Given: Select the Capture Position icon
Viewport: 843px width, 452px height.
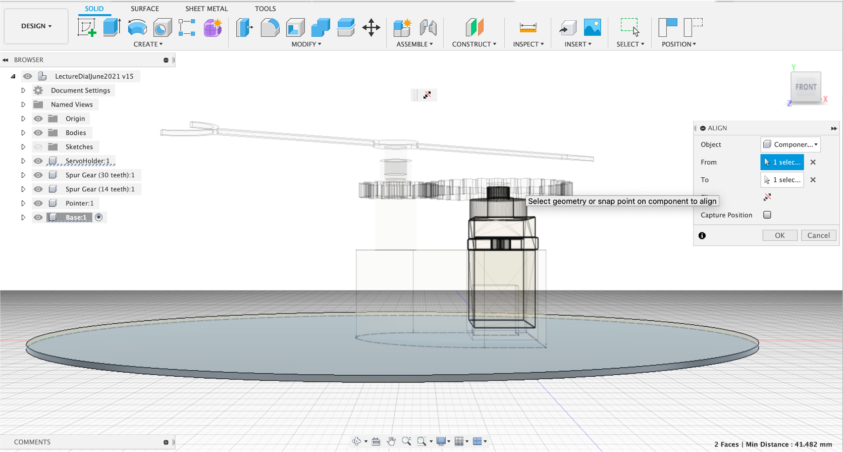Looking at the screenshot, I should tap(667, 27).
